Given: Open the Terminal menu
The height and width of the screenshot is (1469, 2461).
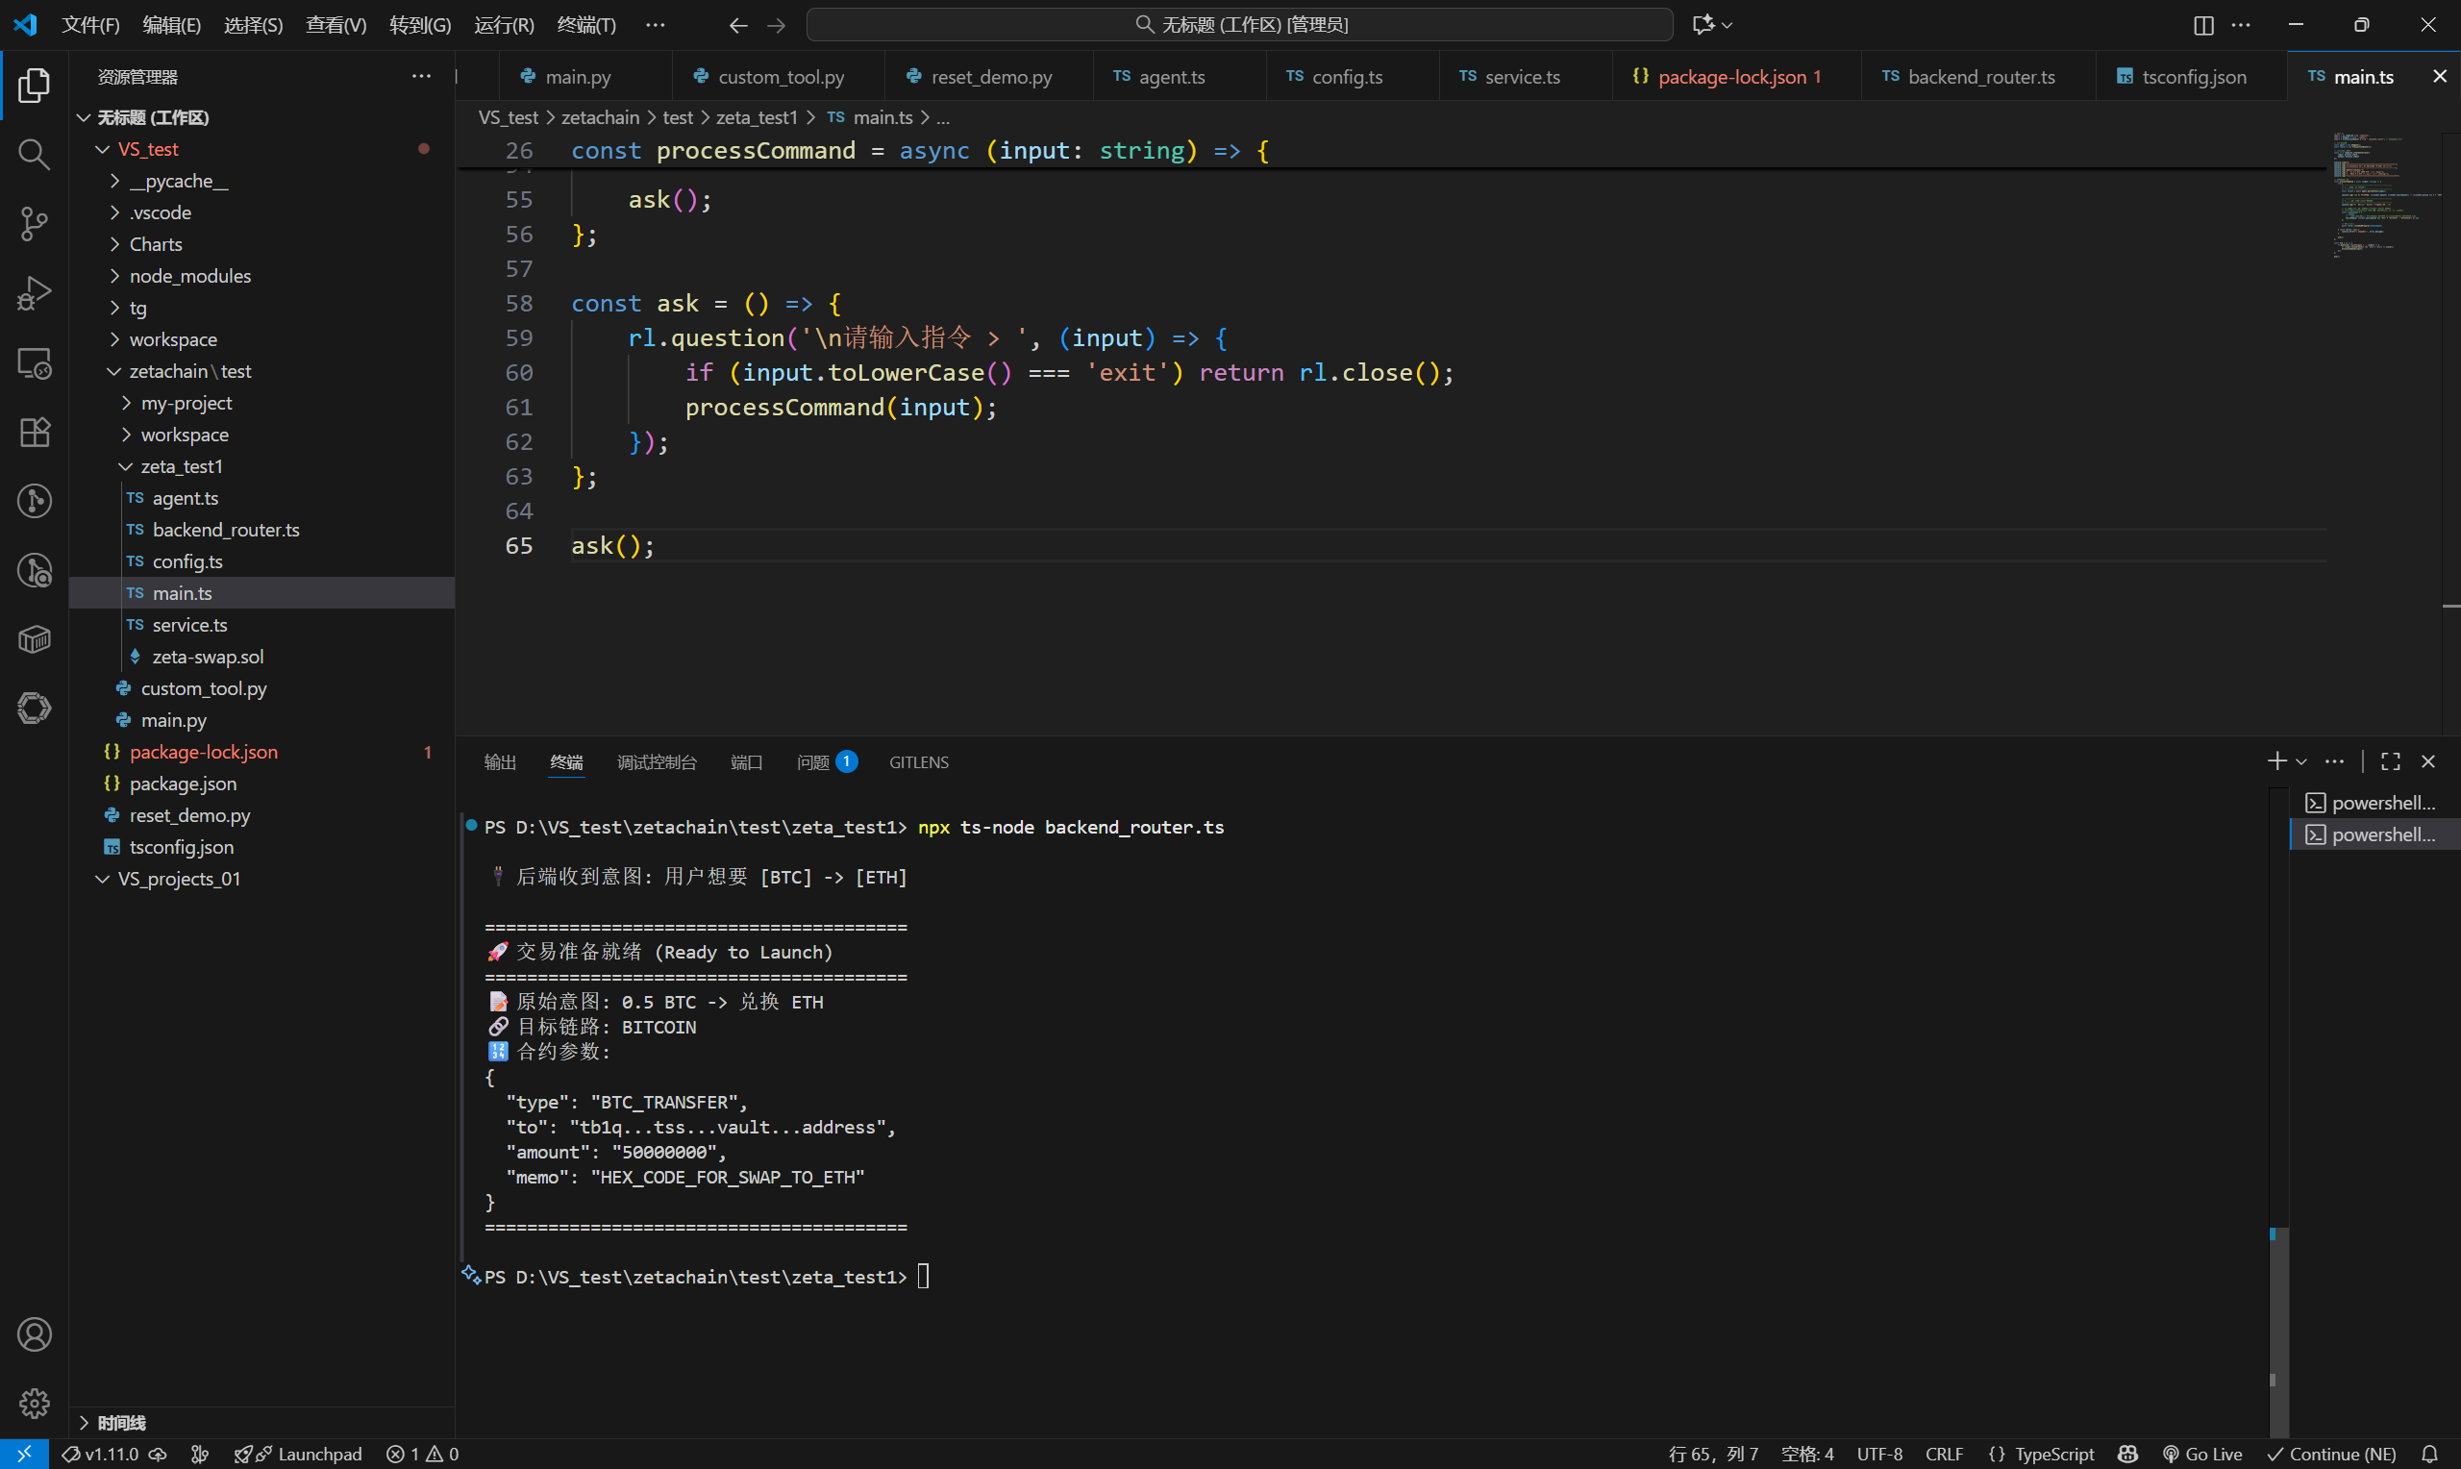Looking at the screenshot, I should pyautogui.click(x=585, y=25).
